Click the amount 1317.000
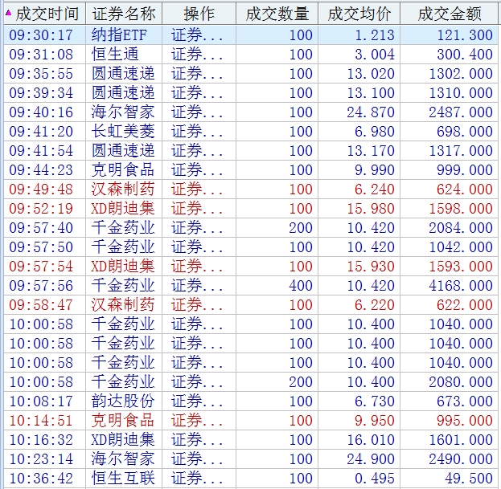 click(x=461, y=151)
